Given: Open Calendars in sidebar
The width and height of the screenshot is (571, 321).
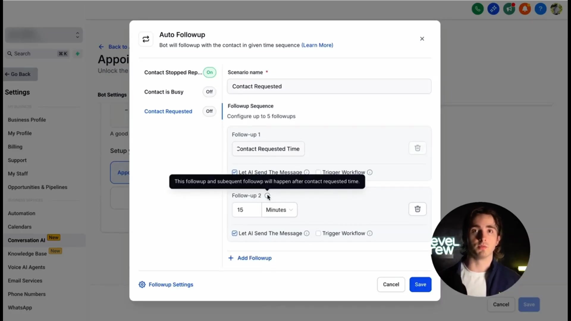Looking at the screenshot, I should (20, 227).
